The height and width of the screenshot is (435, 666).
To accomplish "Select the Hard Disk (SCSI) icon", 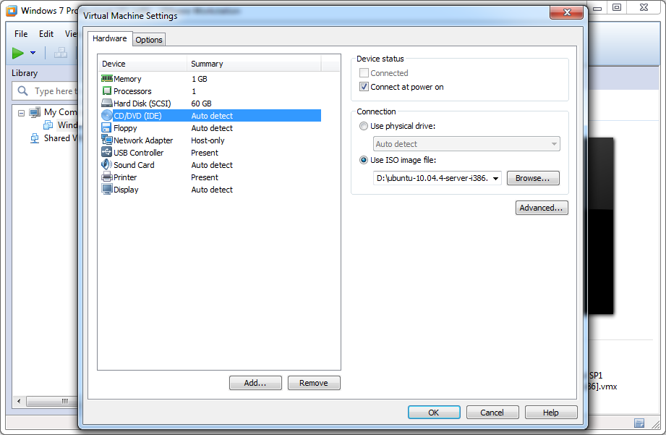I will pos(107,104).
